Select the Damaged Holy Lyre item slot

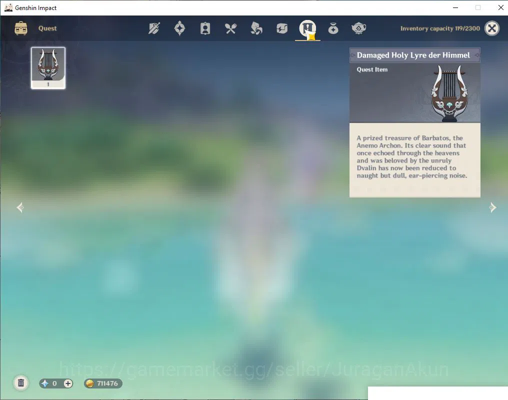48,68
